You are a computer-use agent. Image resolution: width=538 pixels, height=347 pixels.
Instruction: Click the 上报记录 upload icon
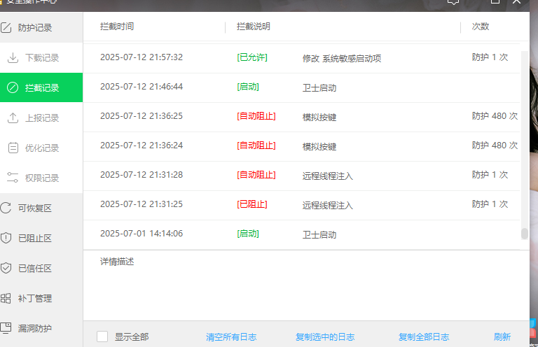click(x=13, y=118)
